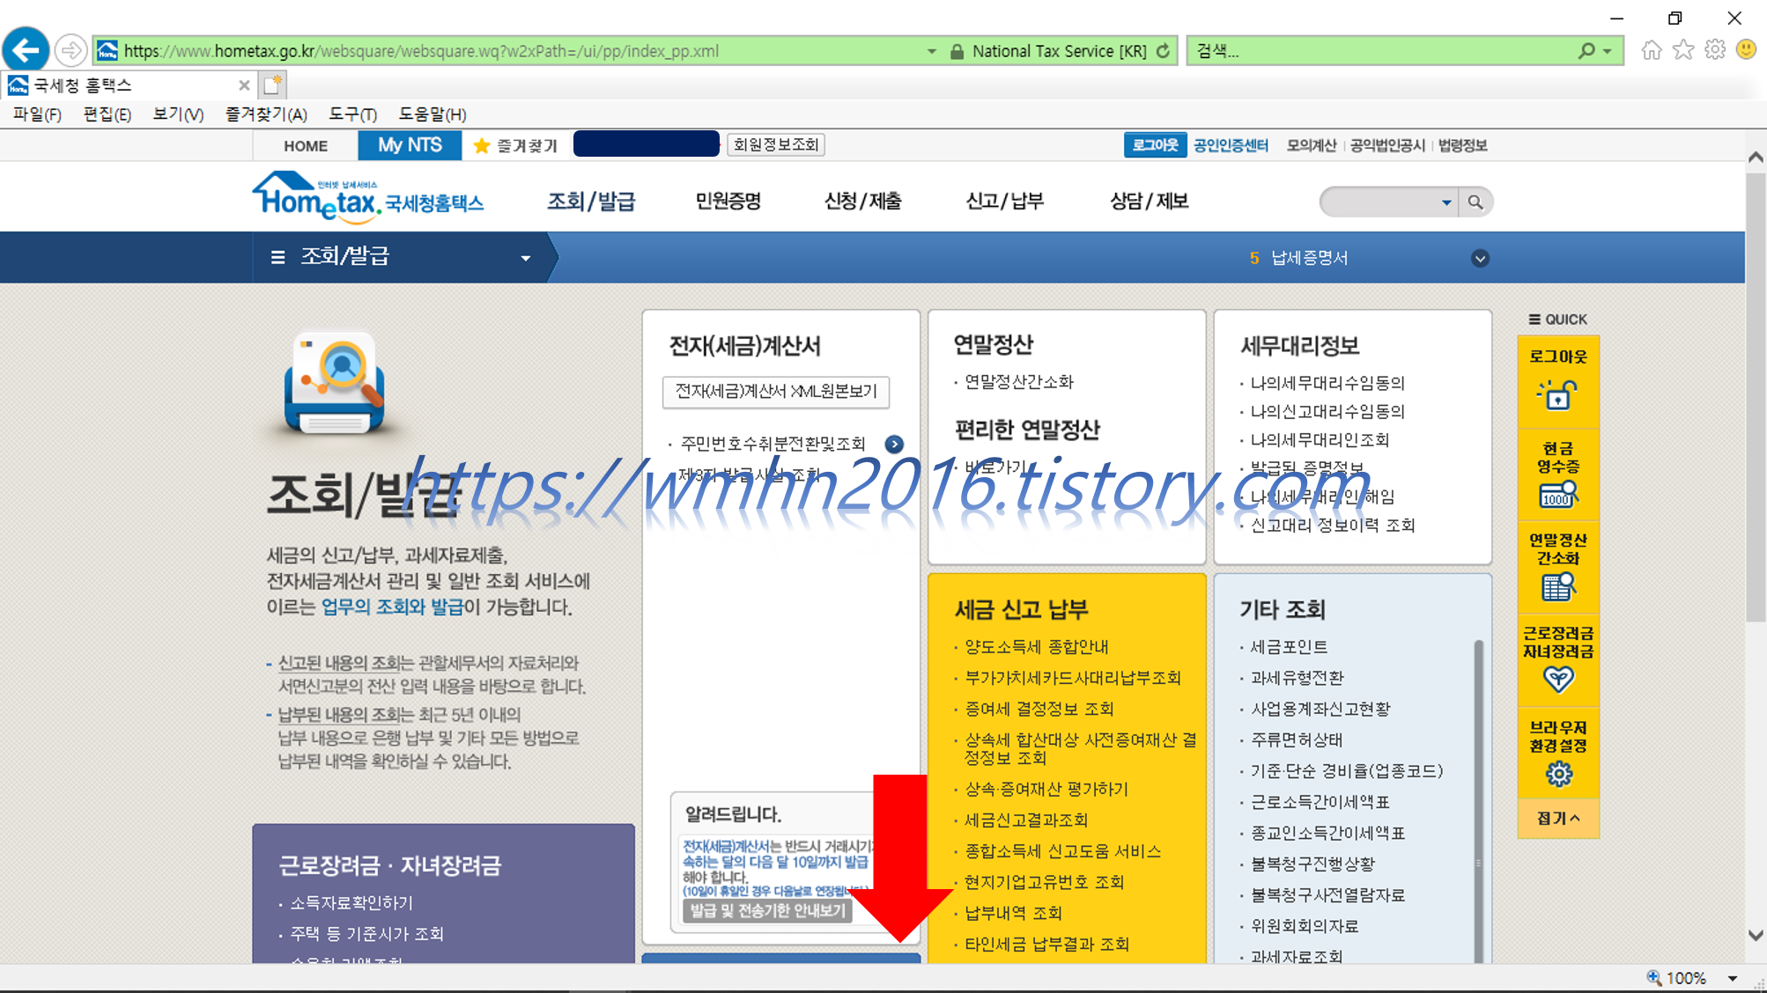The width and height of the screenshot is (1767, 993).
Task: Open 납부내역 조회 link
Action: [1013, 913]
